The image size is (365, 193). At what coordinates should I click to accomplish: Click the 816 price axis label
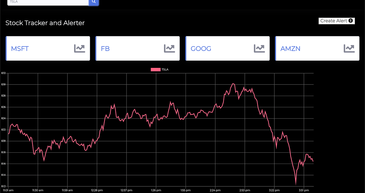(3, 164)
